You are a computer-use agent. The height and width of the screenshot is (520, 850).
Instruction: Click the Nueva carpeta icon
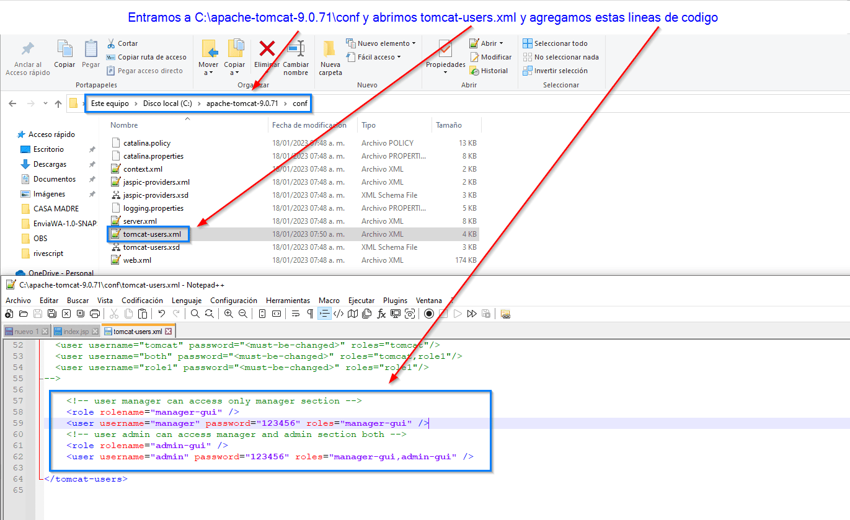[x=330, y=57]
